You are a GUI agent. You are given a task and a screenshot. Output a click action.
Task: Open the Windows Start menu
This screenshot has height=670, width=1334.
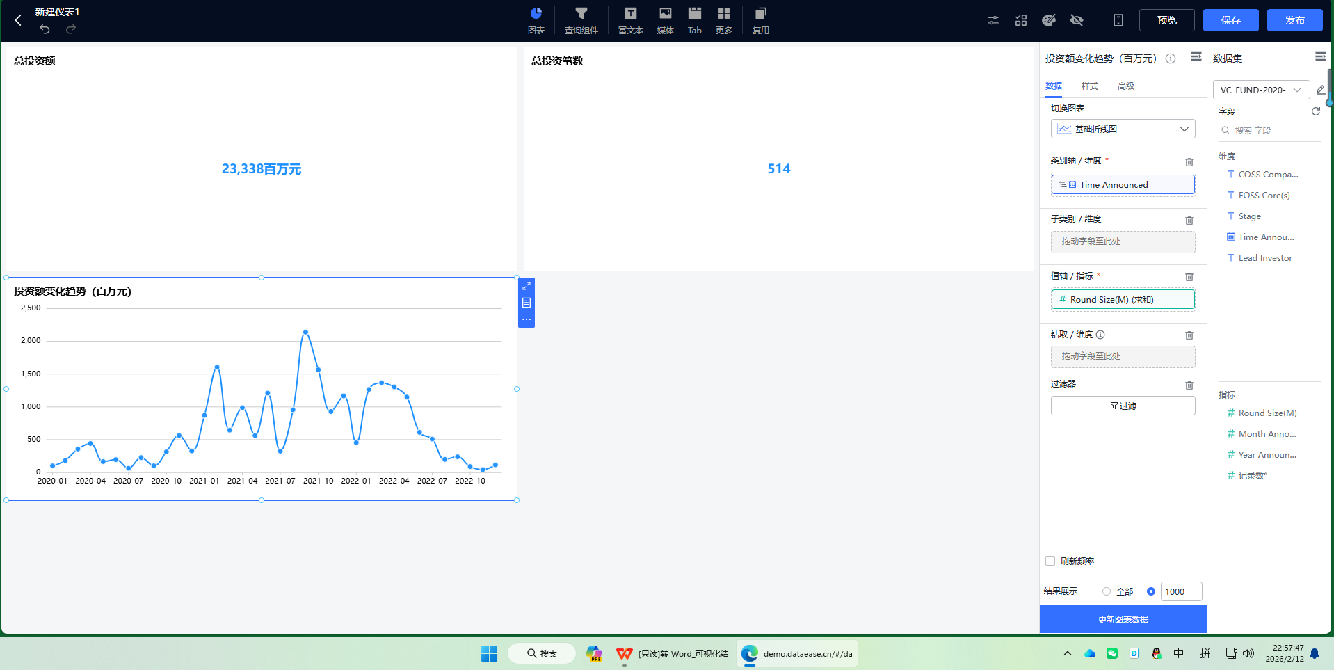[489, 653]
